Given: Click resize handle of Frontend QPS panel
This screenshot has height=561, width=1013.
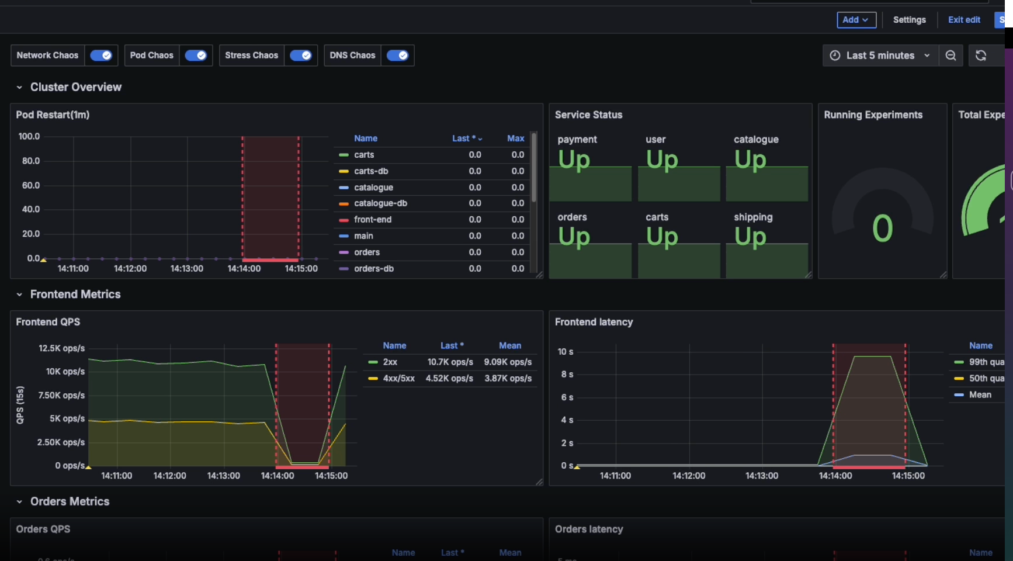Looking at the screenshot, I should point(539,482).
